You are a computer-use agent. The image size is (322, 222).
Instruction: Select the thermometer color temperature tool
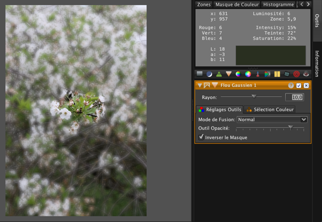click(x=258, y=74)
